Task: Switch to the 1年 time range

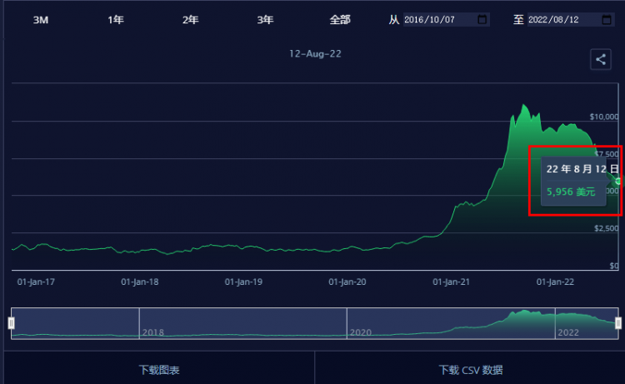Action: pyautogui.click(x=116, y=19)
